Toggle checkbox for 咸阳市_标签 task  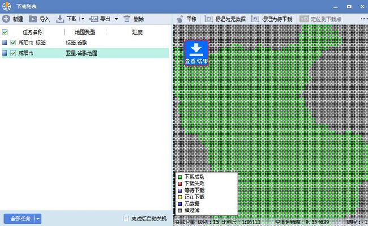[x=13, y=42]
